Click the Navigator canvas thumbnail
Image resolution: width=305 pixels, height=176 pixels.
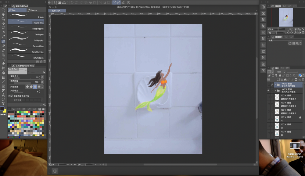click(286, 17)
